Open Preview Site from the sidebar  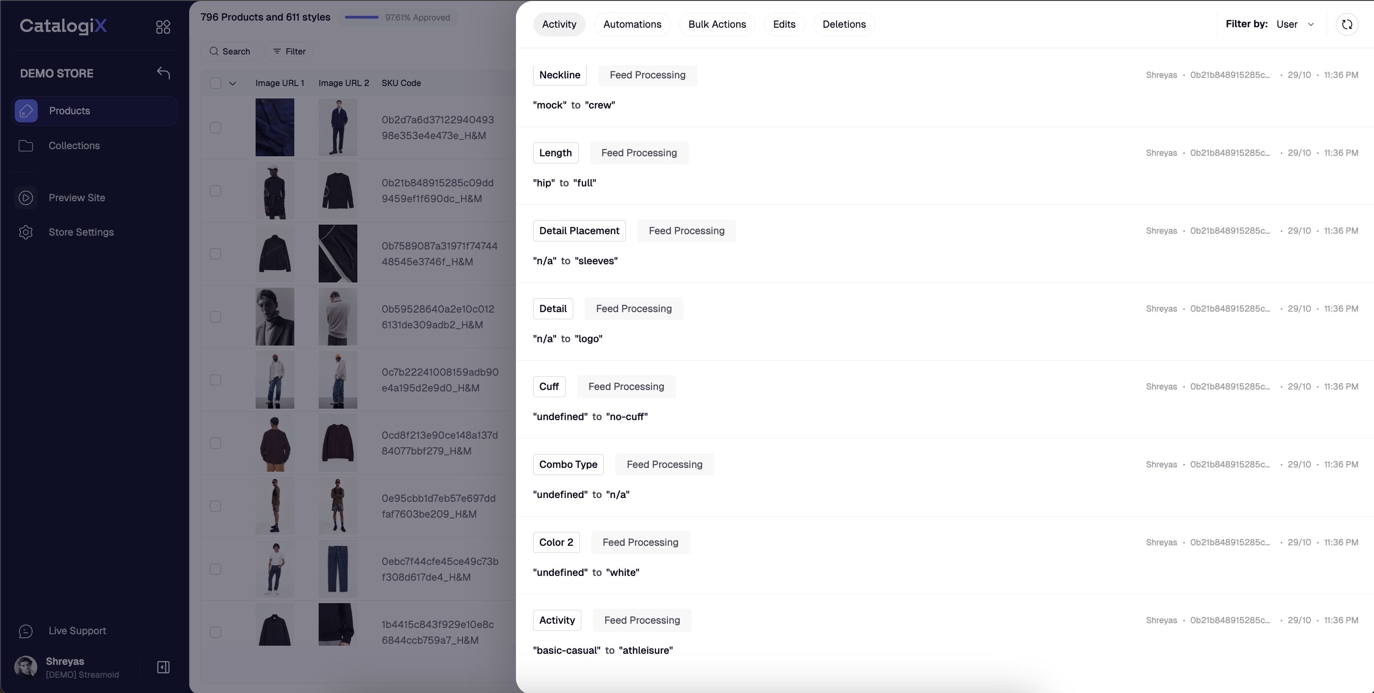point(76,198)
